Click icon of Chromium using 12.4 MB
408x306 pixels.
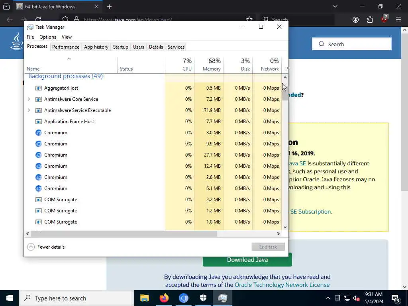pyautogui.click(x=39, y=166)
